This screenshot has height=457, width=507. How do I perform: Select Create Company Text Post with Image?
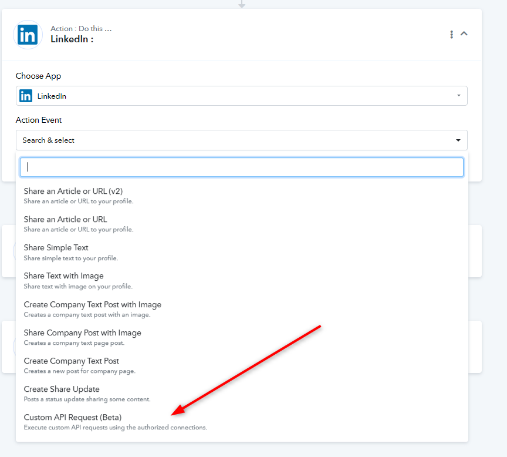pyautogui.click(x=242, y=309)
